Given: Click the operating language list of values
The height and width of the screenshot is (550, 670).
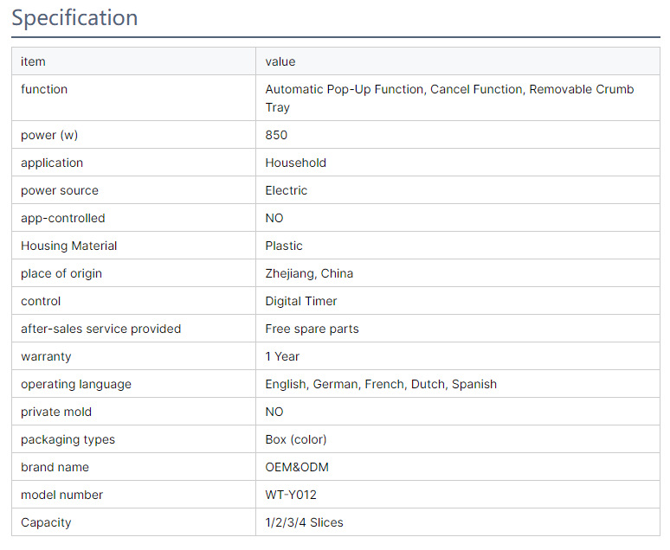Looking at the screenshot, I should pos(381,384).
